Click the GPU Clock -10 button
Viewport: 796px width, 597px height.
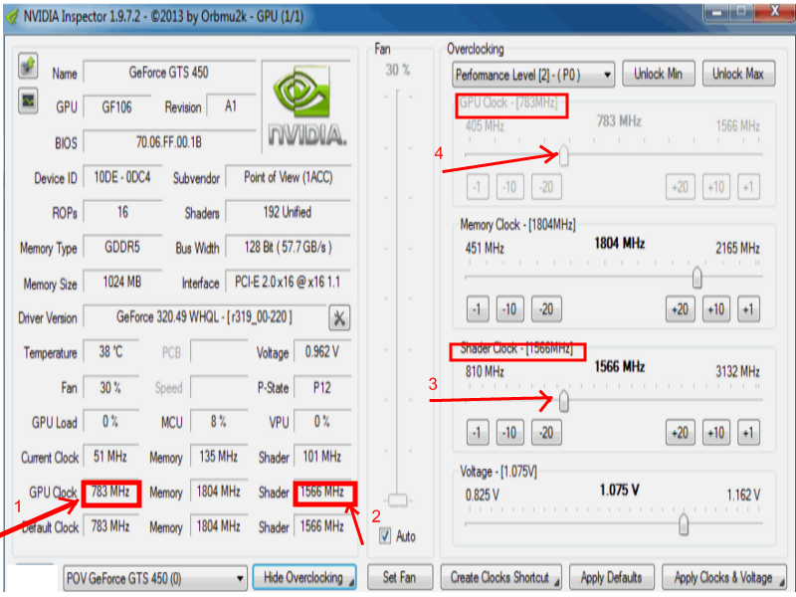click(509, 187)
